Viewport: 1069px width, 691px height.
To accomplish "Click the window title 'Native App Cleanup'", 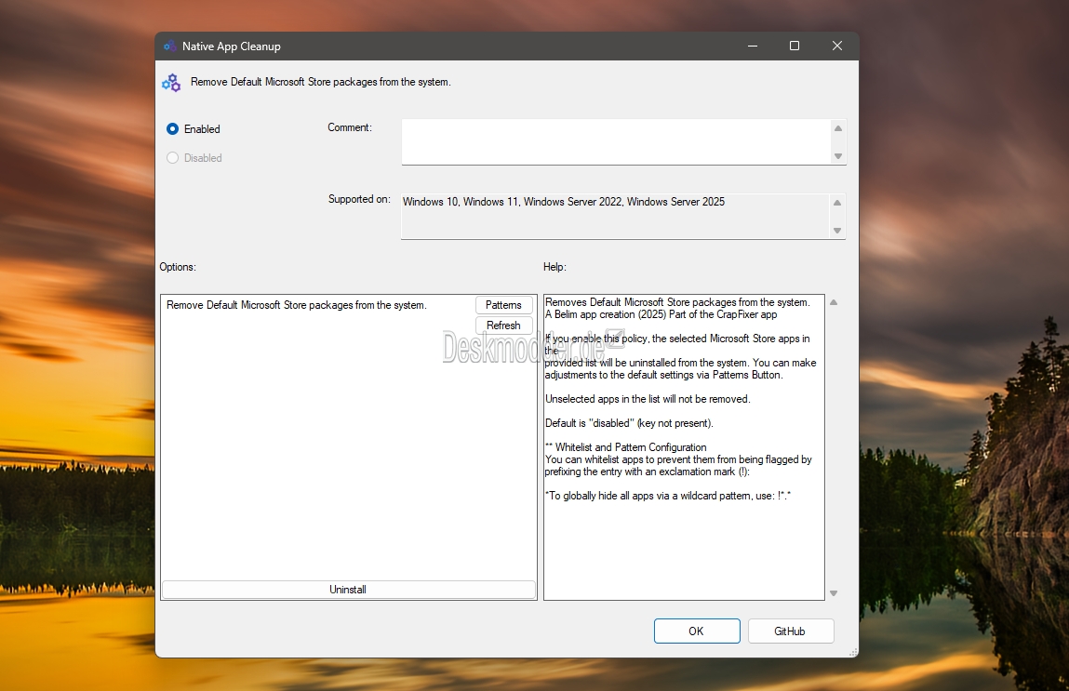I will [231, 47].
